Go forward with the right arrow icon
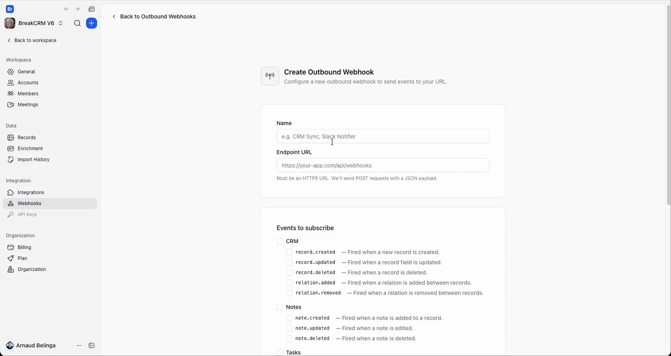Image resolution: width=671 pixels, height=356 pixels. [x=78, y=9]
